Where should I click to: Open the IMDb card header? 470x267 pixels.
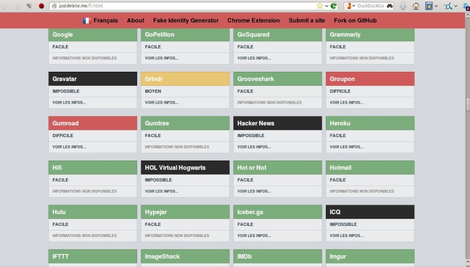278,256
